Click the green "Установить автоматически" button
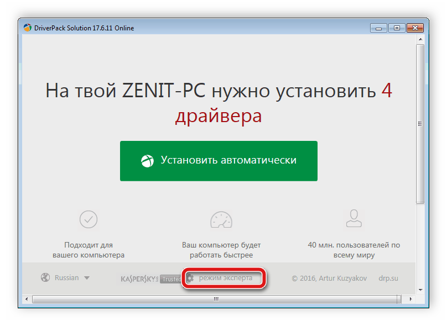Viewport: 447px width, 326px height. coord(219,161)
